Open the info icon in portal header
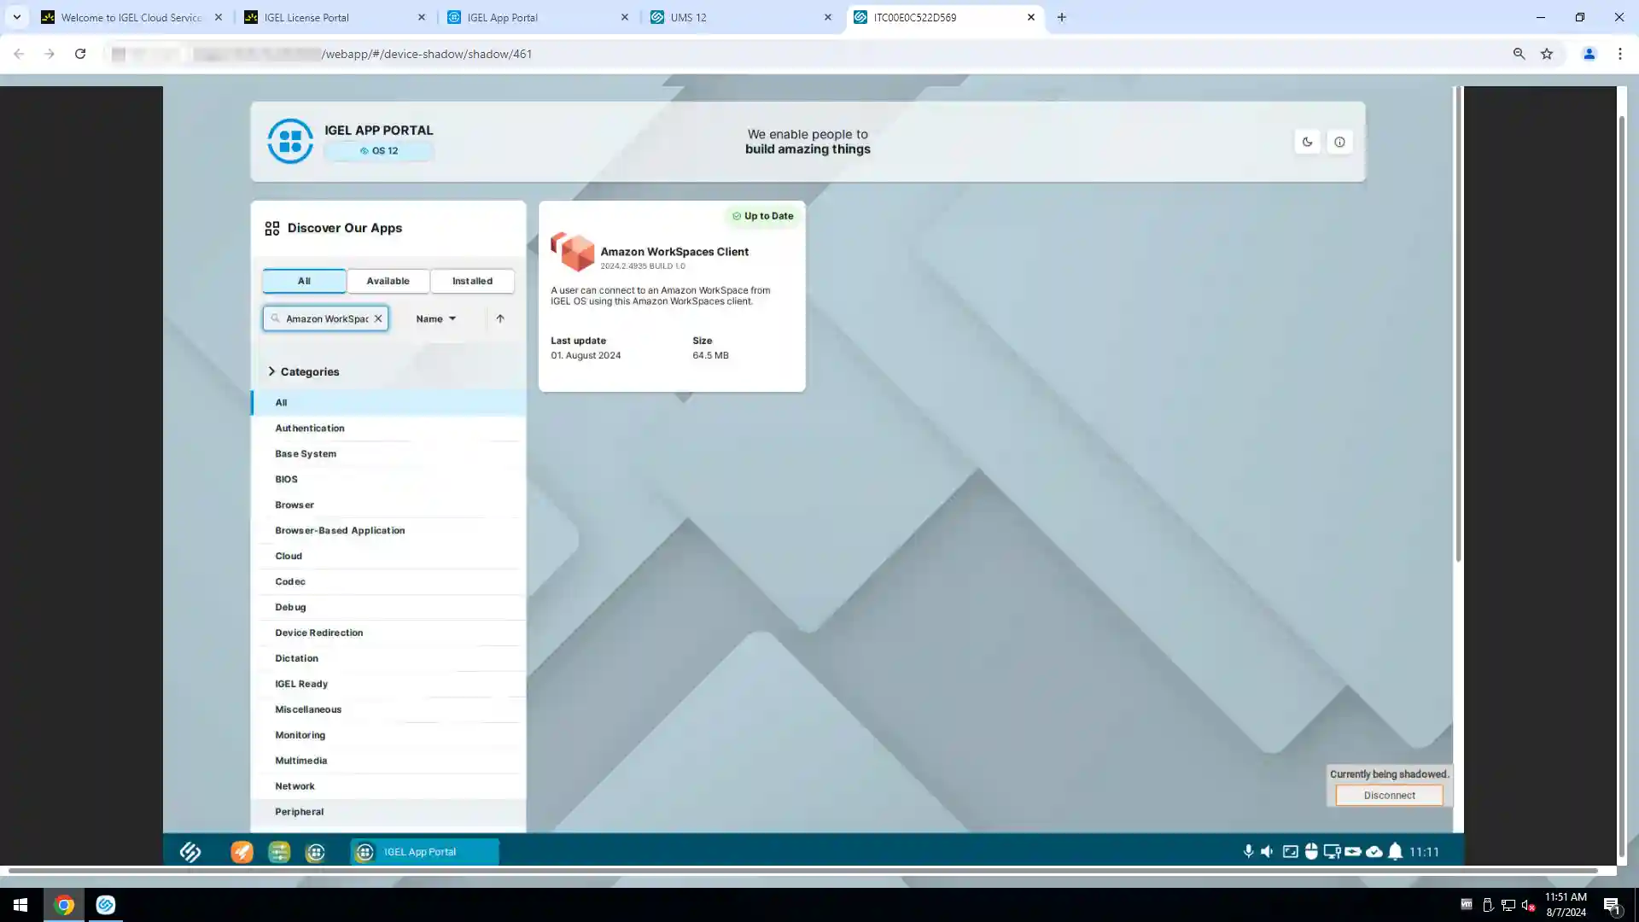Screen dimensions: 1639x922 (1339, 142)
